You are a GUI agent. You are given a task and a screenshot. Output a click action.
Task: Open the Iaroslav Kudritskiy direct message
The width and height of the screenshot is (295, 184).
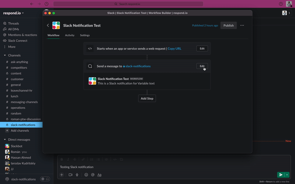click(x=23, y=163)
